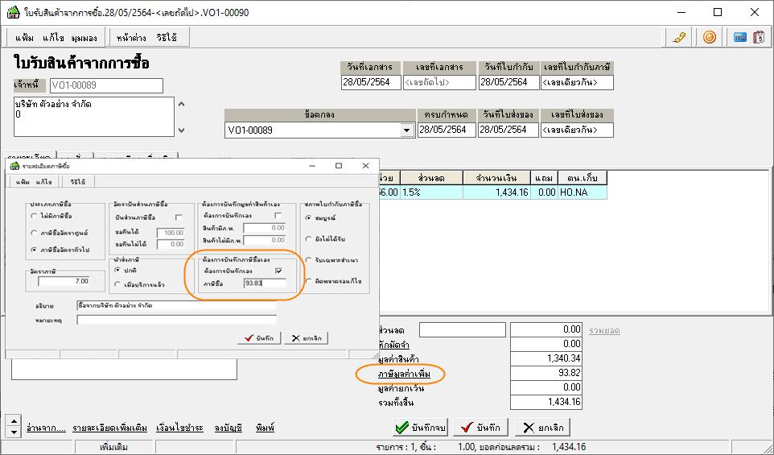
Task: Click หักมัดจำ link
Action: click(x=394, y=345)
